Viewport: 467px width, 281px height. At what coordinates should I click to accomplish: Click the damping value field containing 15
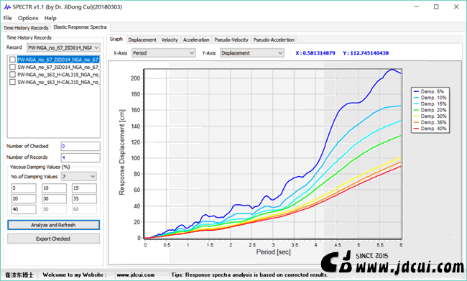84,188
